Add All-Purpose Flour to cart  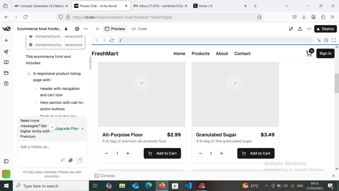click(162, 153)
